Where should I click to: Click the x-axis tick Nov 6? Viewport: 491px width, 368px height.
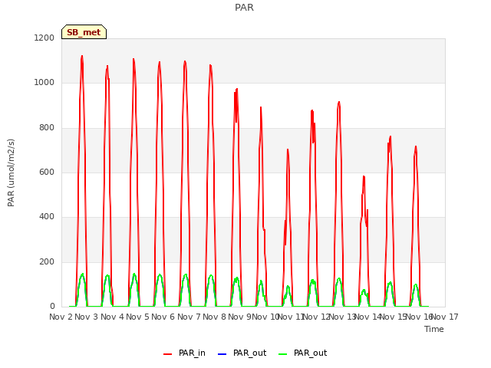pyautogui.click(x=163, y=317)
